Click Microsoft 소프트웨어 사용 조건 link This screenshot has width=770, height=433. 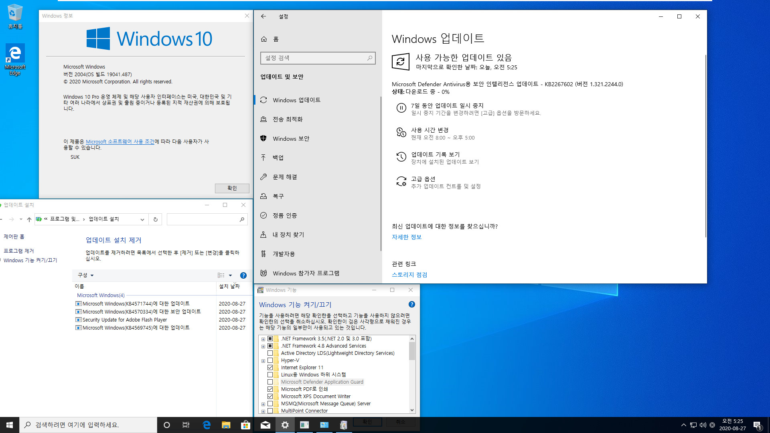click(120, 142)
